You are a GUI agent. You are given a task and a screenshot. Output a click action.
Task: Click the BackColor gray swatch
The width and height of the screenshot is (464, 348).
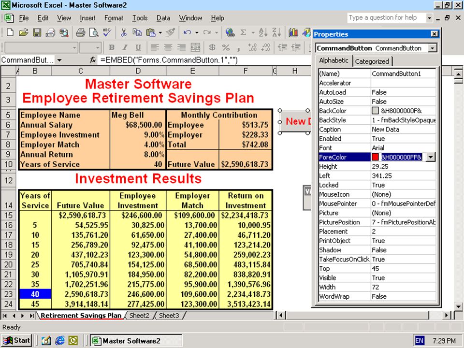pyautogui.click(x=375, y=111)
